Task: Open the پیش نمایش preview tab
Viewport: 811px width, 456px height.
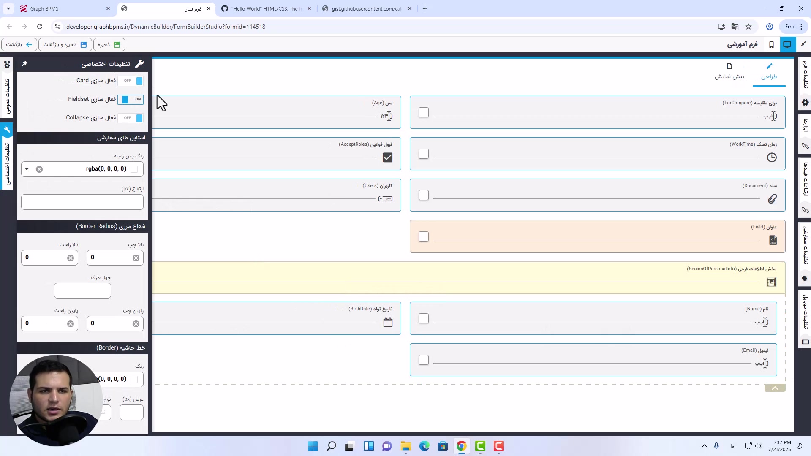Action: click(x=729, y=71)
